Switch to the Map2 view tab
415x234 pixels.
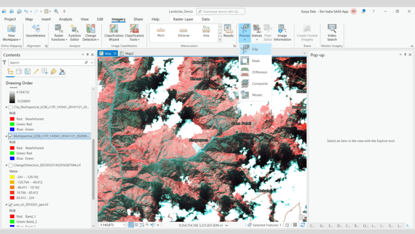click(129, 53)
